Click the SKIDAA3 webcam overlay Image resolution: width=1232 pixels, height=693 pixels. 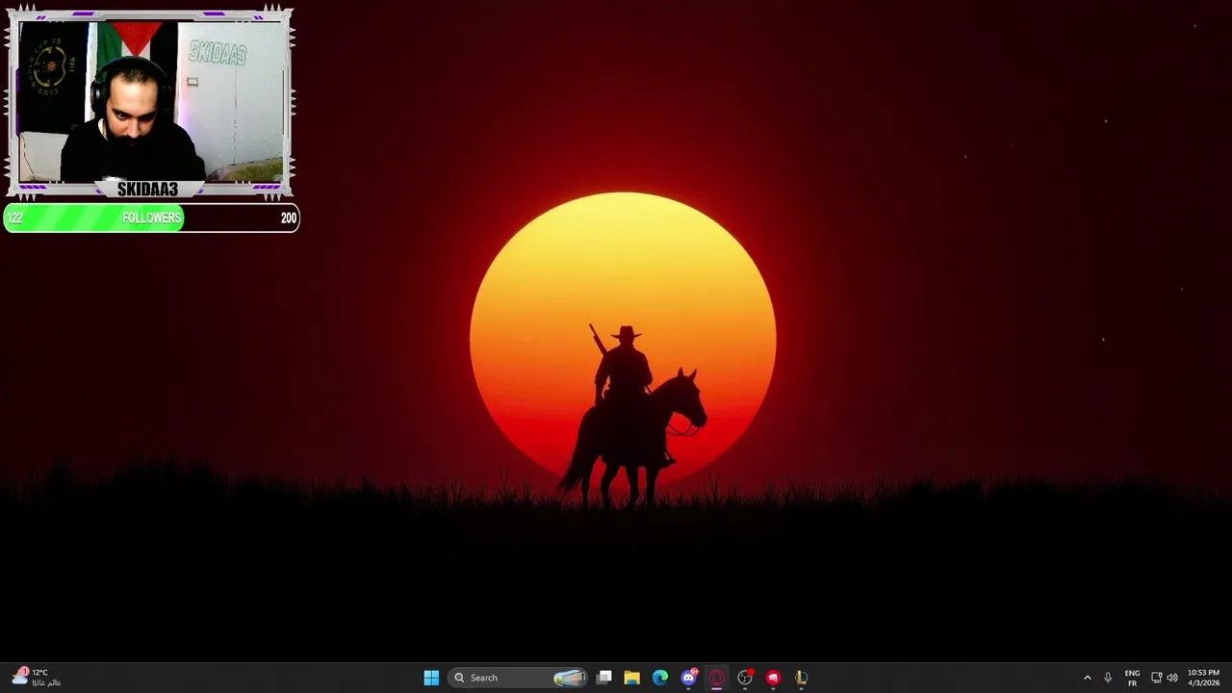(149, 103)
